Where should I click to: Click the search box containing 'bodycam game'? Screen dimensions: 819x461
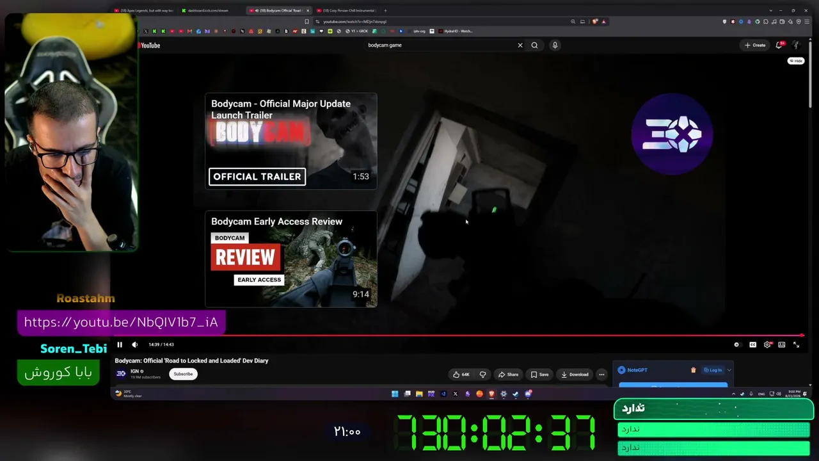441,45
